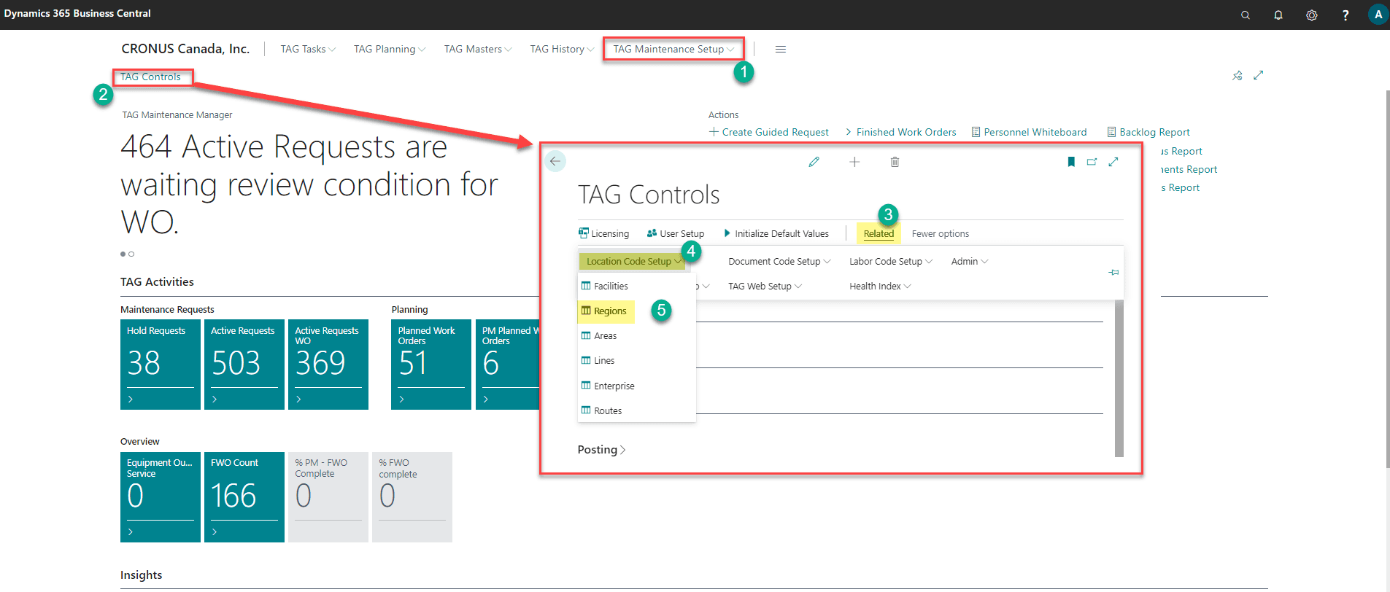Expand TAG Controls page to full screen
This screenshot has height=592, width=1390.
(1113, 162)
